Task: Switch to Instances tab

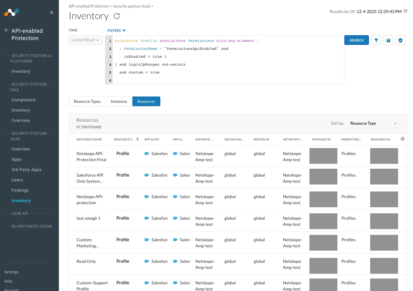Action: point(119,101)
